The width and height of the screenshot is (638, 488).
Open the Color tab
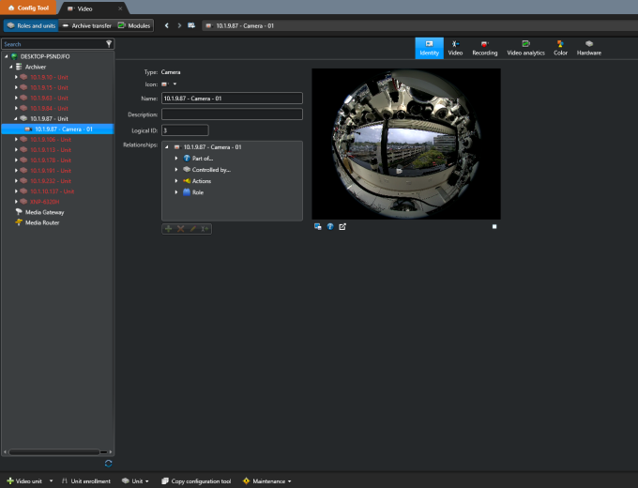[x=560, y=48]
